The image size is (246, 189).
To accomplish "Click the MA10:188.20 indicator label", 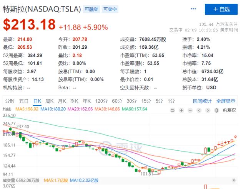I will [x=53, y=109].
